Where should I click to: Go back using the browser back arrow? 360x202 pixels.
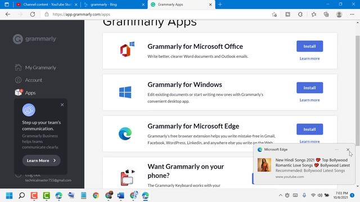[8, 14]
